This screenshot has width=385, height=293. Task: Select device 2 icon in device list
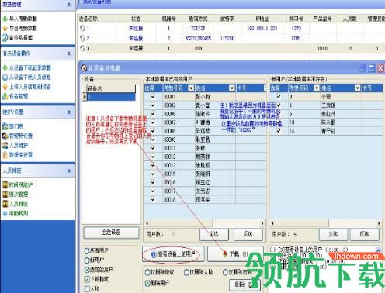(83, 38)
